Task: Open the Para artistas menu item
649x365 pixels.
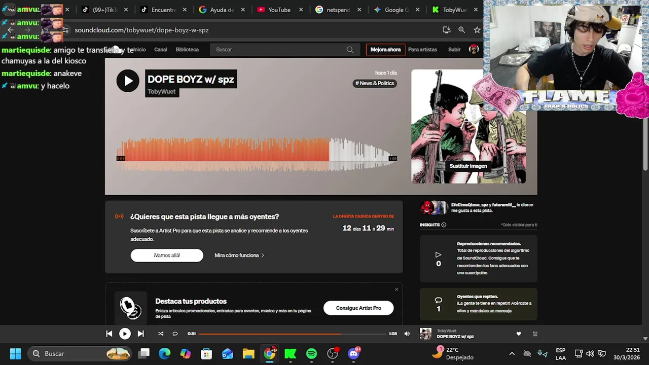Action: click(x=422, y=50)
